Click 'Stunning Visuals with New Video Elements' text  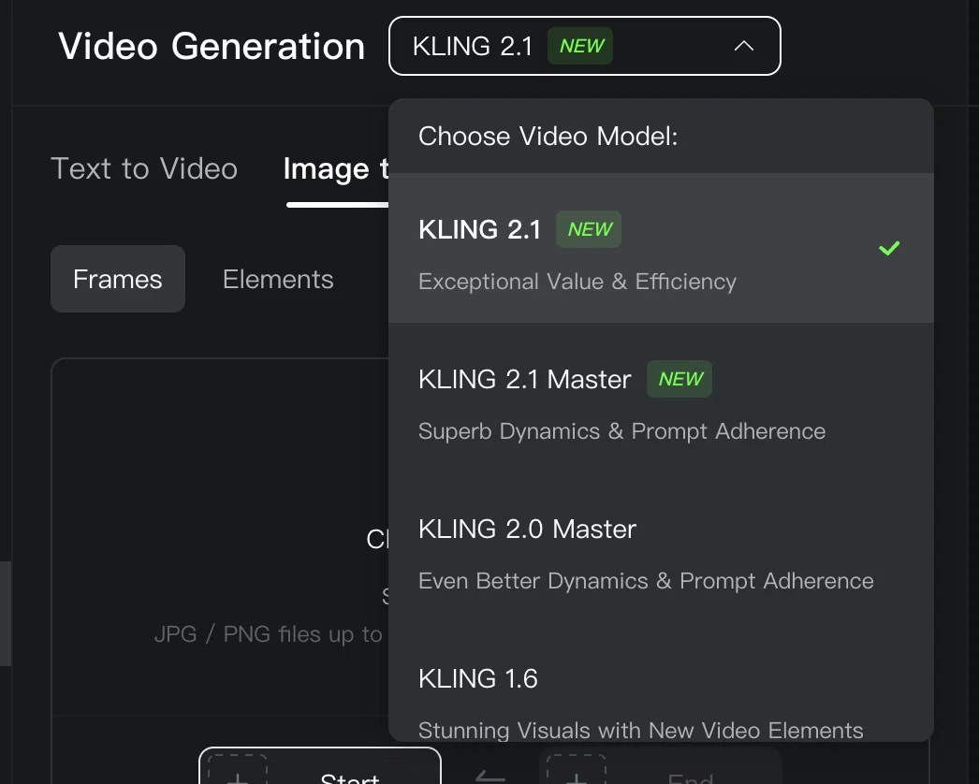point(640,731)
